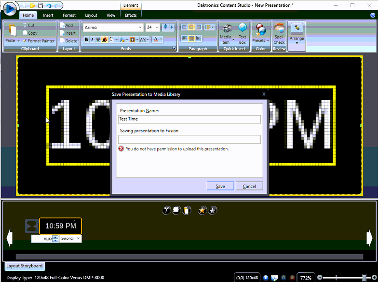Screen dimensions: 378x282
Task: Toggle the text shadow A button
Action: pos(104,40)
